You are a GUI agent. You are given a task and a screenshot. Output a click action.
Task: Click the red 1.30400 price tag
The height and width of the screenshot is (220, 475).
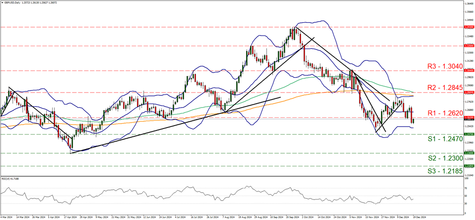click(x=469, y=71)
